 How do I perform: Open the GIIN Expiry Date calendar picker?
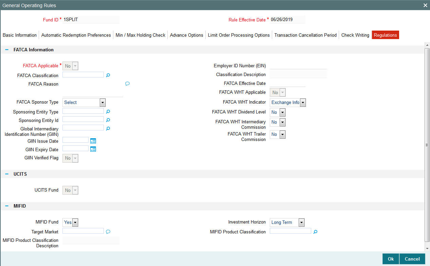(93, 148)
